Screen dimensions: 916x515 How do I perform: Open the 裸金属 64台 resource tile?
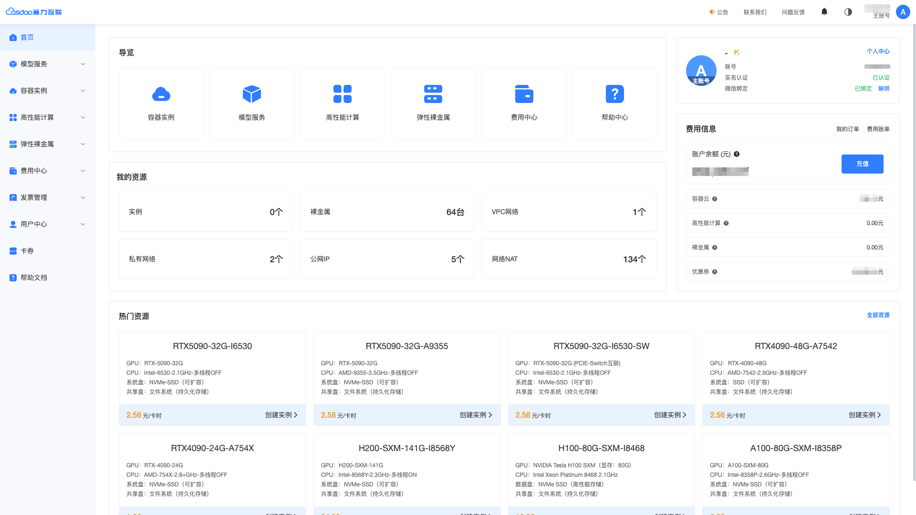point(387,212)
